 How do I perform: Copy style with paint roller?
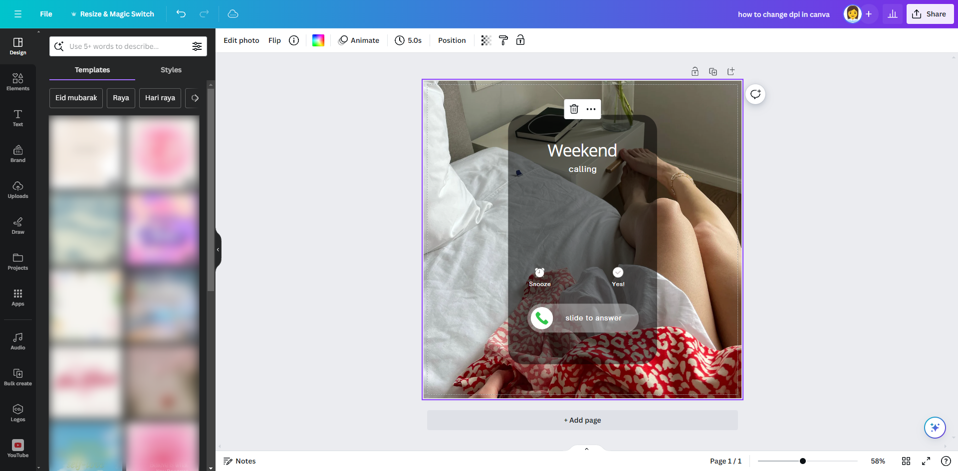click(503, 40)
